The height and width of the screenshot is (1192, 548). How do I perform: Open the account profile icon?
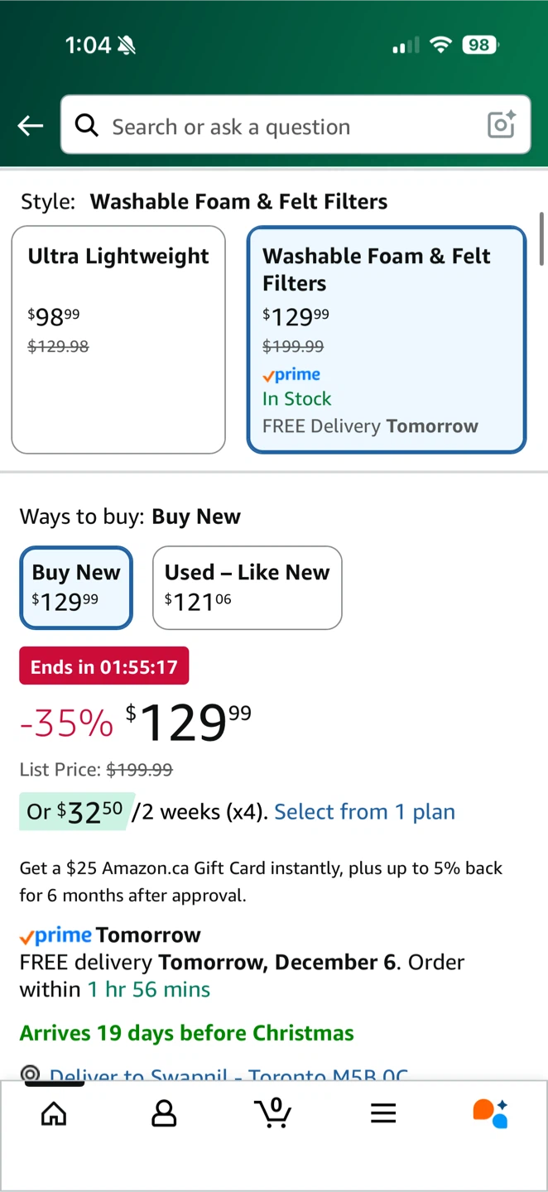[164, 1113]
